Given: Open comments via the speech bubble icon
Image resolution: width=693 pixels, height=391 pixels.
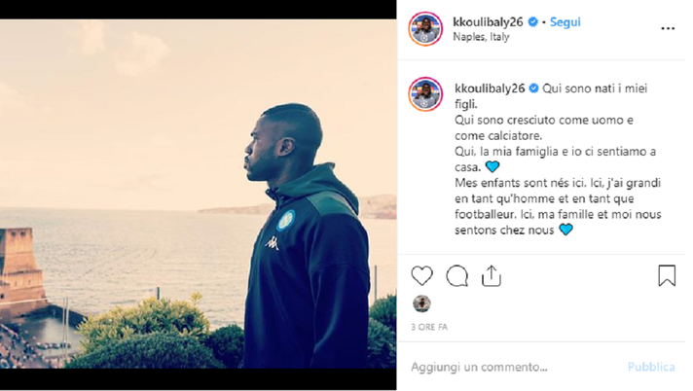Looking at the screenshot, I should point(456,276).
